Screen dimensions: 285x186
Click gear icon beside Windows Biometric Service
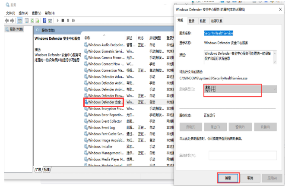point(86,51)
